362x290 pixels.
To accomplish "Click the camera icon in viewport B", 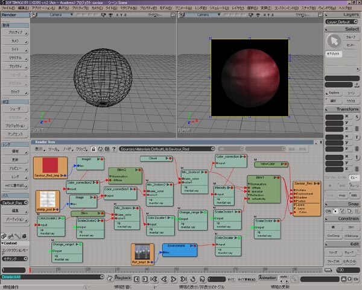I will [x=251, y=14].
